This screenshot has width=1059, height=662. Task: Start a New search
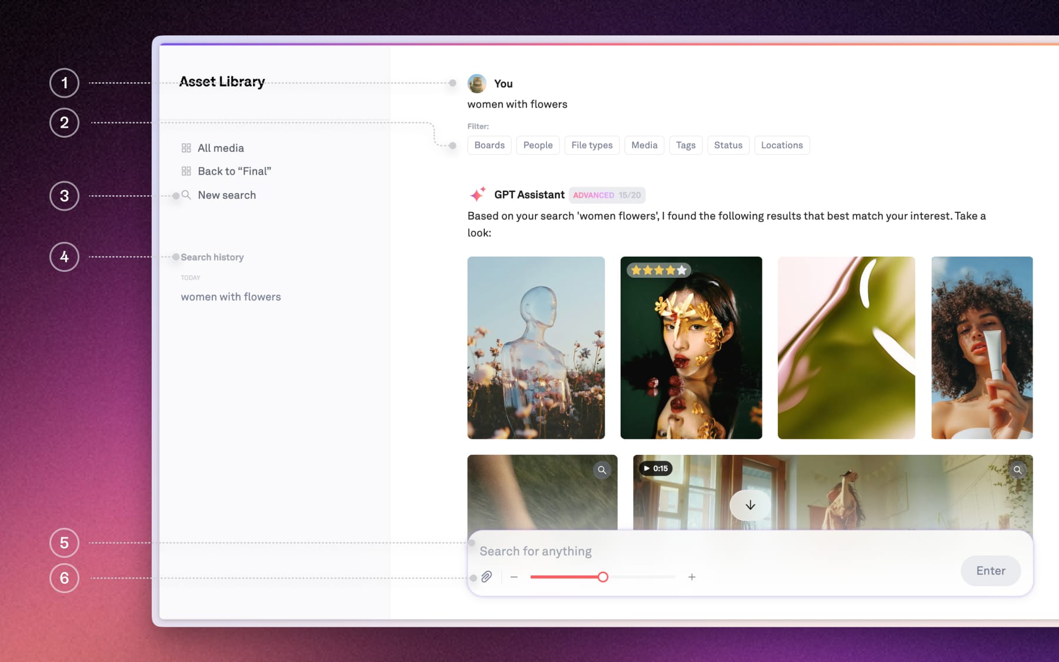coord(227,195)
